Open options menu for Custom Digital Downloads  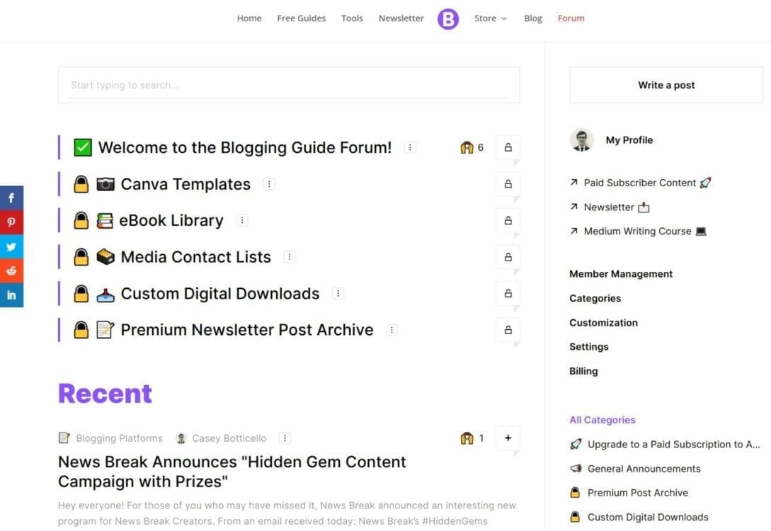tap(338, 294)
